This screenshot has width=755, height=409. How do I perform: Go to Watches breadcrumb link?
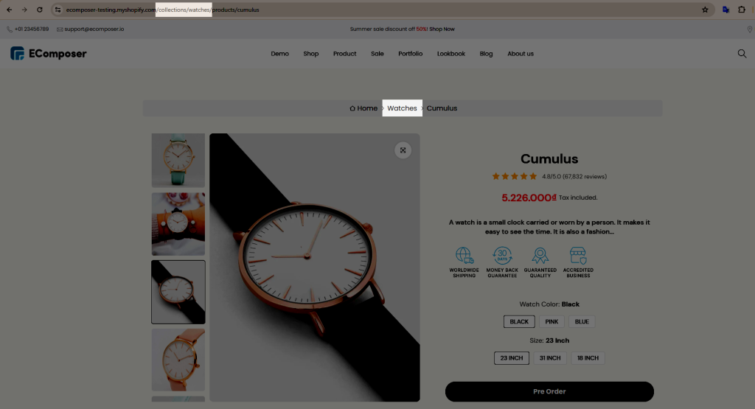pos(402,108)
